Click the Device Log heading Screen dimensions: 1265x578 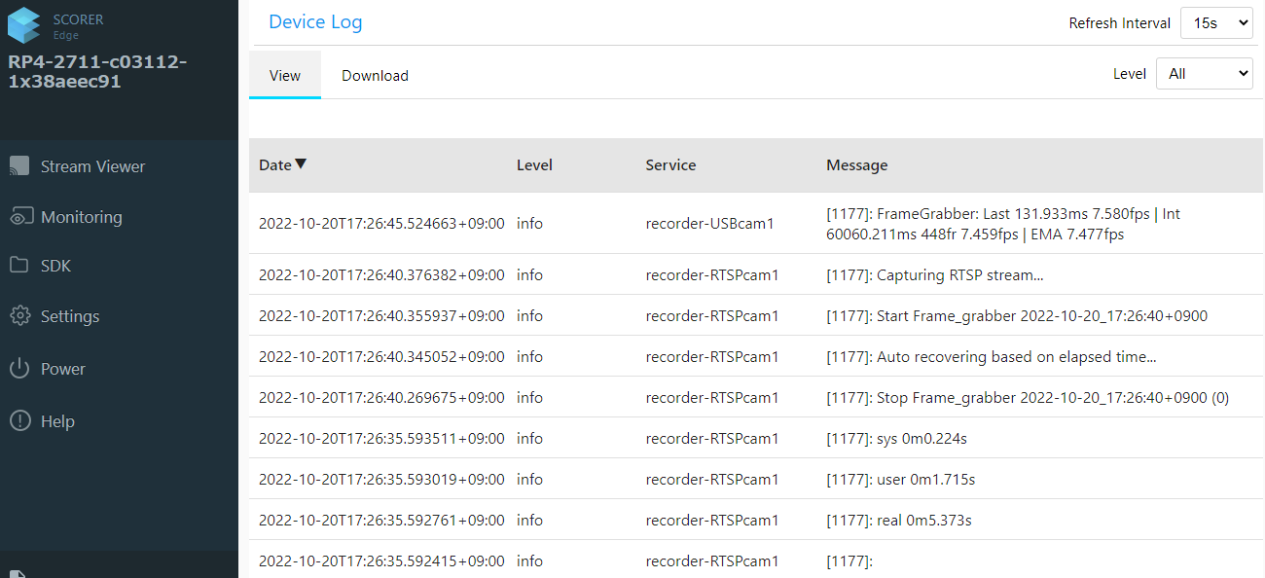pyautogui.click(x=315, y=22)
